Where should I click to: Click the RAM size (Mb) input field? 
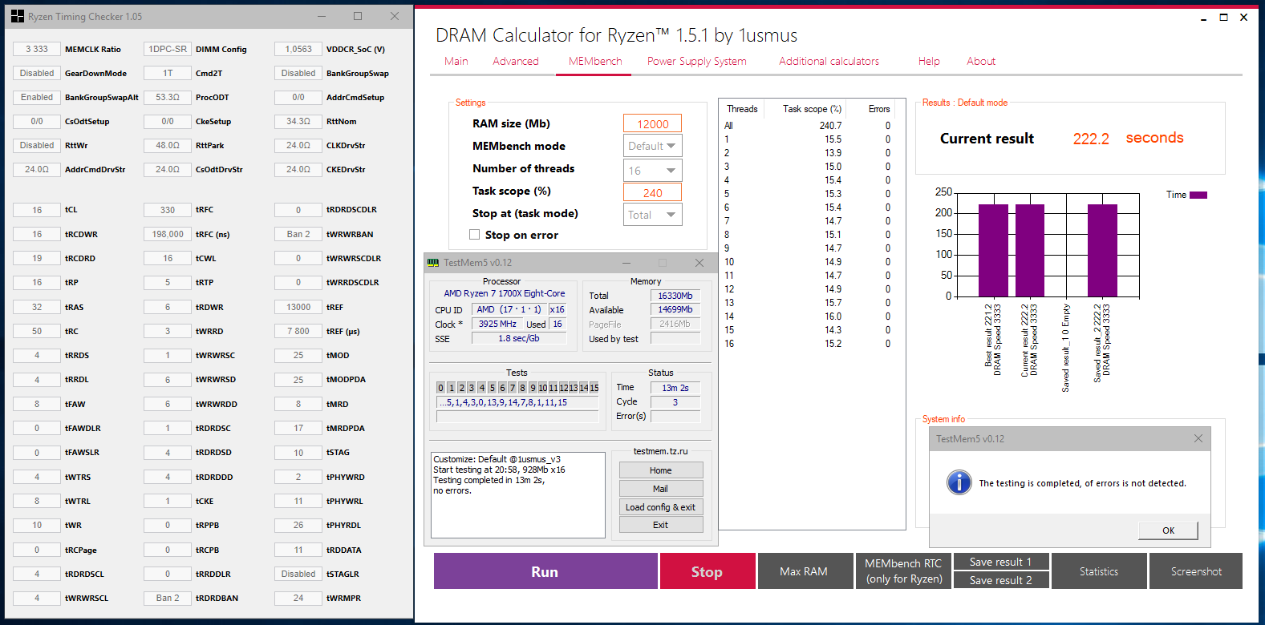[x=652, y=123]
